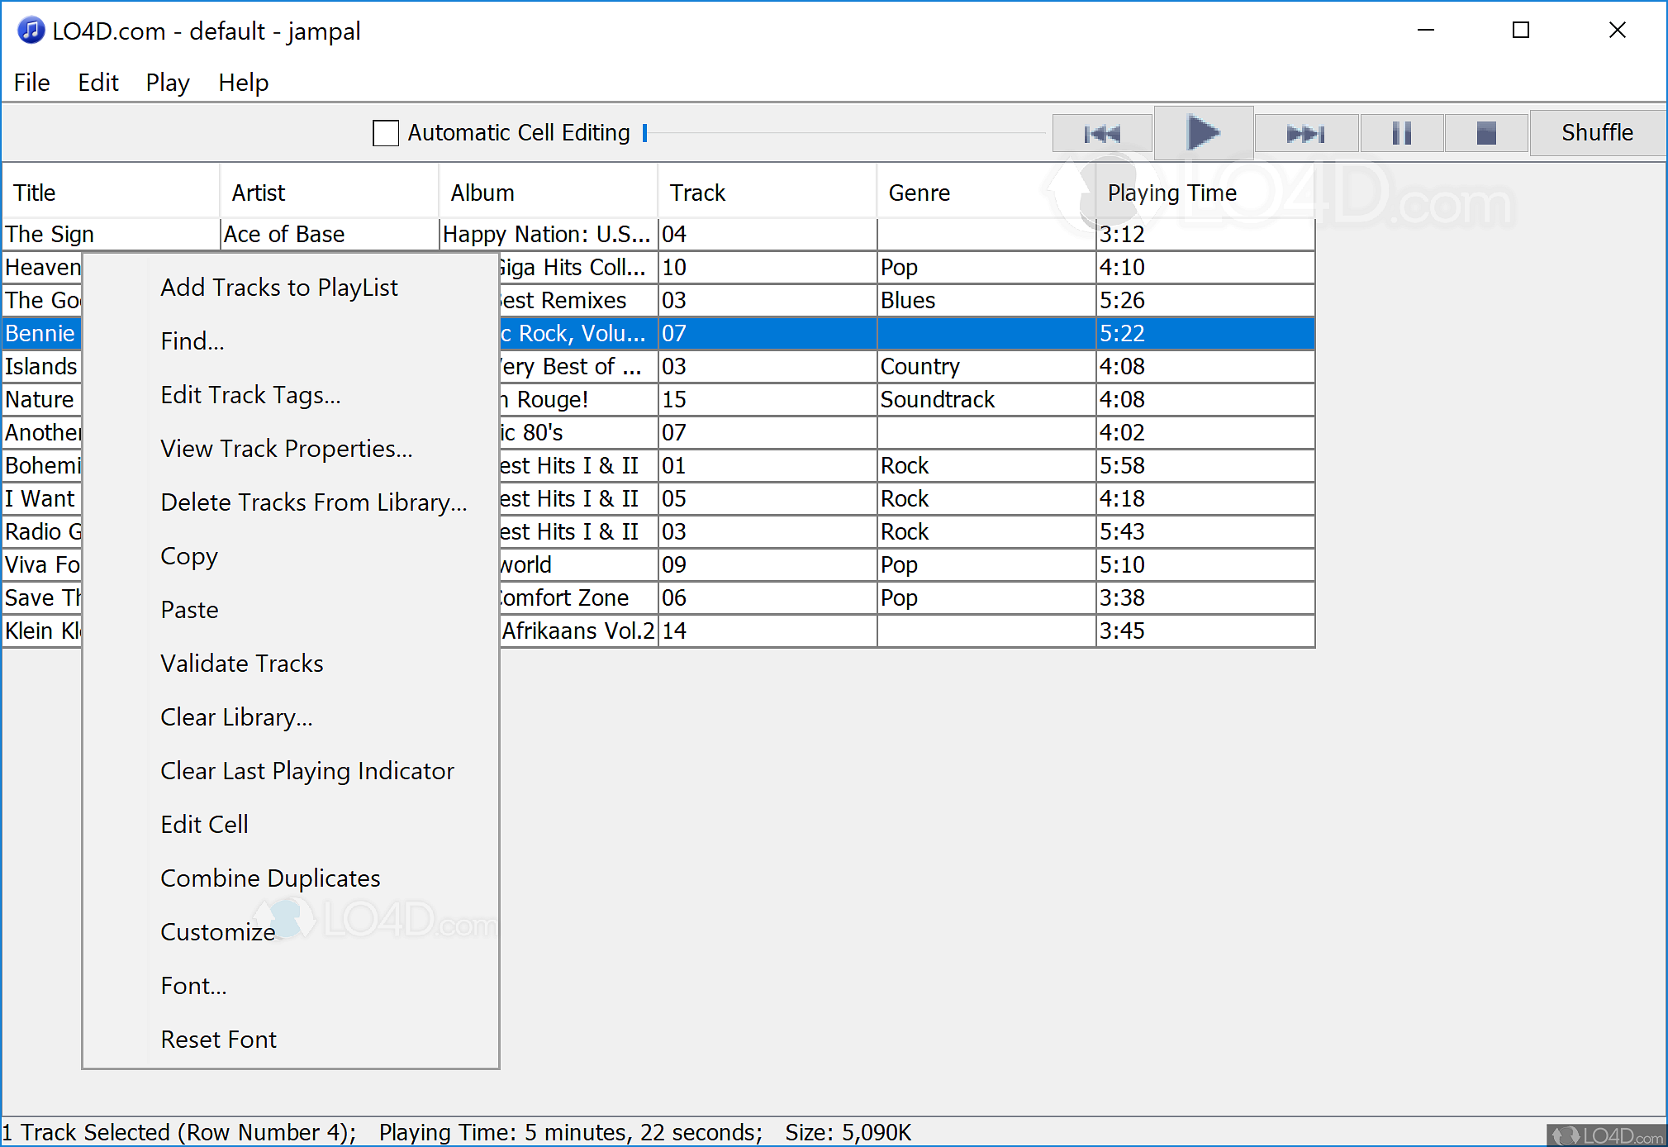
Task: Click the Genre column header
Action: [919, 193]
